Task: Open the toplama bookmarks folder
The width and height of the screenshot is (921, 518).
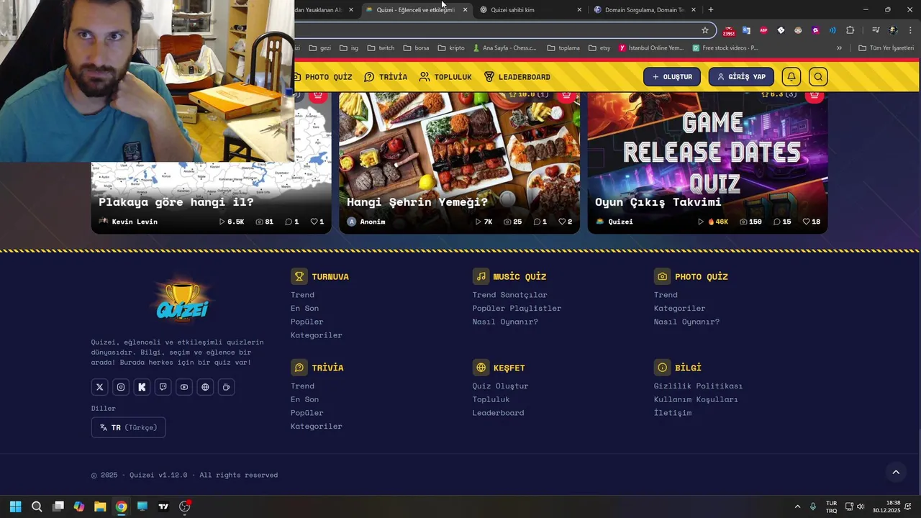Action: pos(563,48)
